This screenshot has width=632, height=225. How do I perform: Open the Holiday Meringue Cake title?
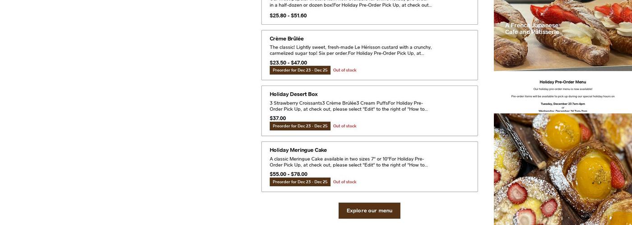[x=298, y=150]
